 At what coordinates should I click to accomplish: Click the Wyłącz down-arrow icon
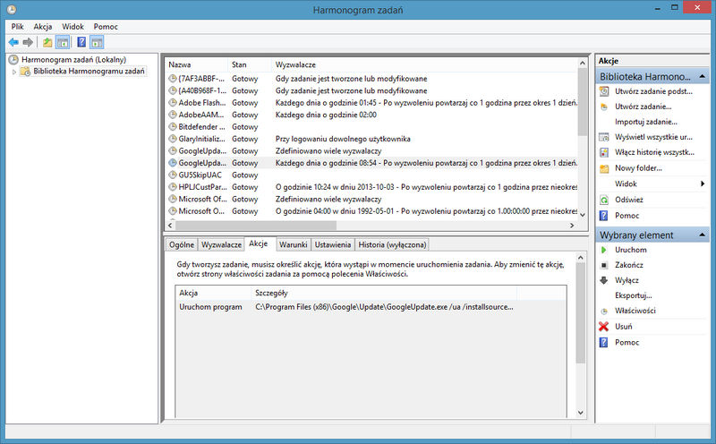[x=604, y=280]
